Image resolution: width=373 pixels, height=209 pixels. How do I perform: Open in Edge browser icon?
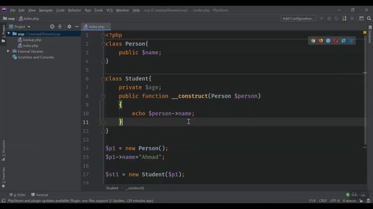tap(351, 41)
